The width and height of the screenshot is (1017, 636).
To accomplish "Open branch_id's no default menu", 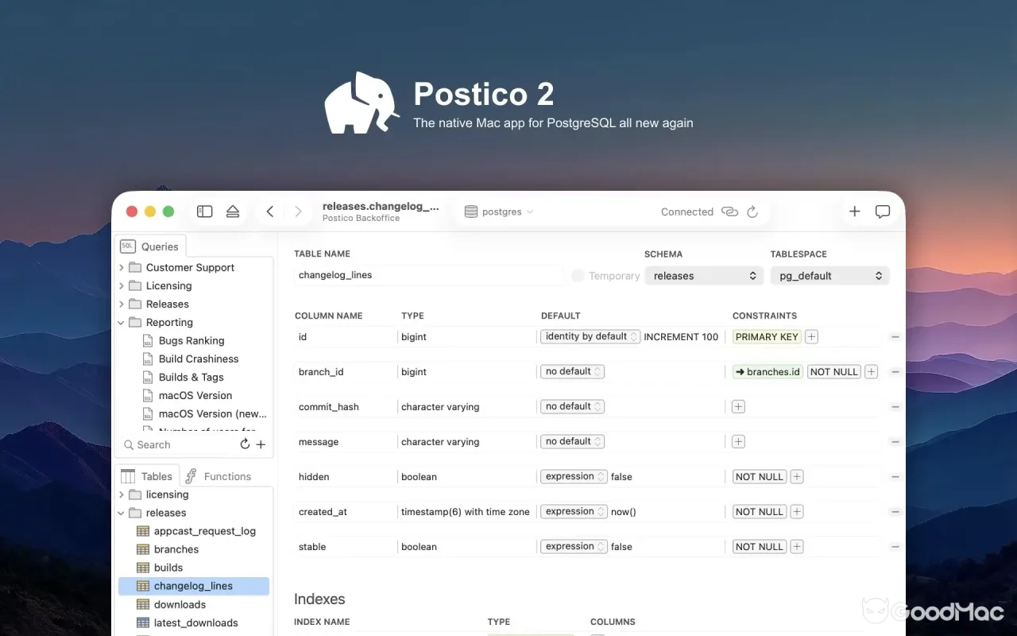I will 573,371.
